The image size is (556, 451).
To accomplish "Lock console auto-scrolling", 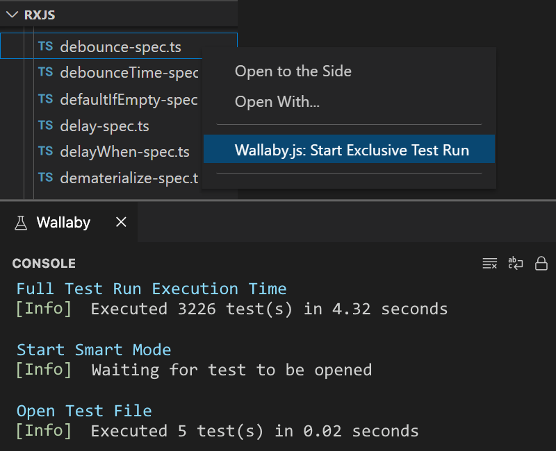I will point(541,263).
